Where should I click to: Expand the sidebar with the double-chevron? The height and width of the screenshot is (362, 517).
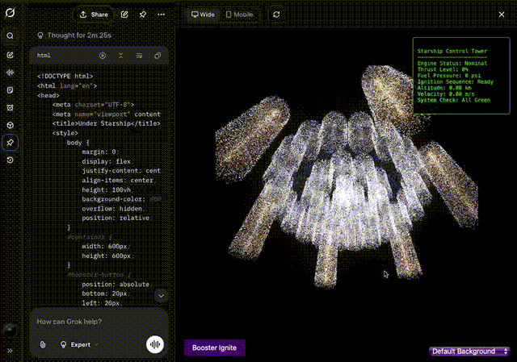point(10,351)
